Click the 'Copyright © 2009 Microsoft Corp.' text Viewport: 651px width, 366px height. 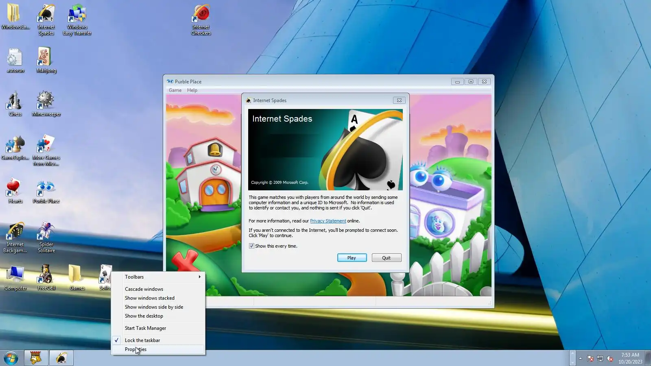click(280, 183)
